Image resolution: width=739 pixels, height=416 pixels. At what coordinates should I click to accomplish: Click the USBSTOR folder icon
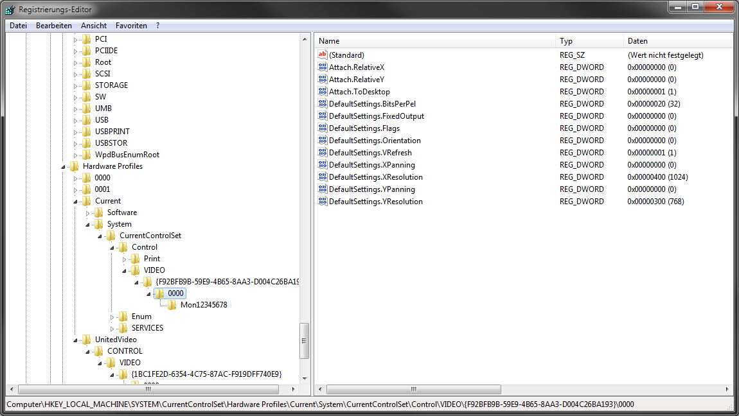87,143
